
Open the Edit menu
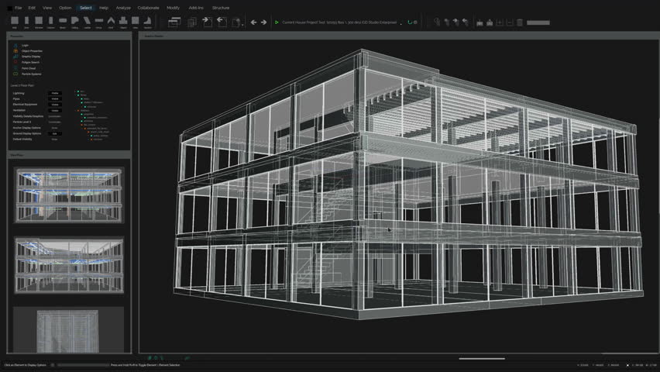click(32, 8)
